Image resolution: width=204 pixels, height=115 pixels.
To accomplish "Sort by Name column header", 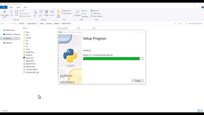I will coord(25,28).
